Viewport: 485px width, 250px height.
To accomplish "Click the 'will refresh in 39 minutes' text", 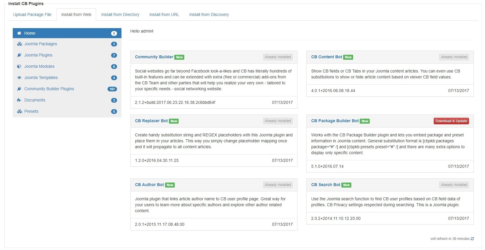I will click(x=450, y=239).
